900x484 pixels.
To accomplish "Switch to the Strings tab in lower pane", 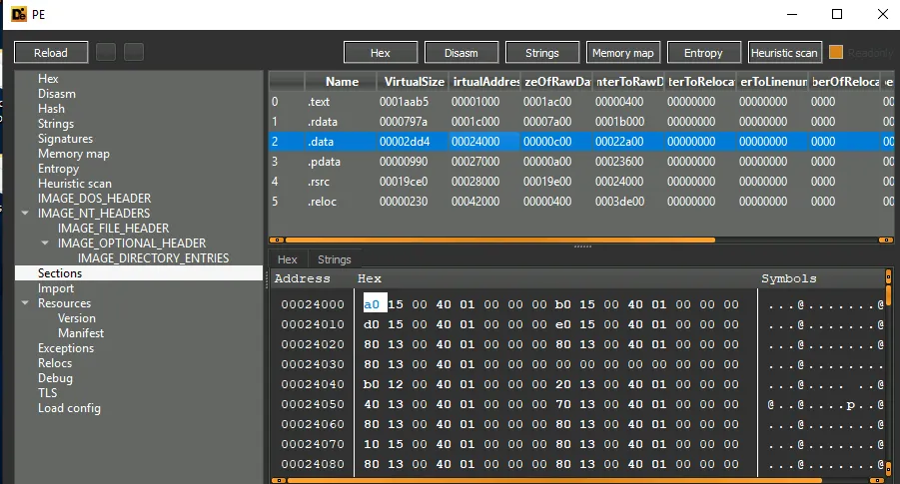I will coord(334,259).
